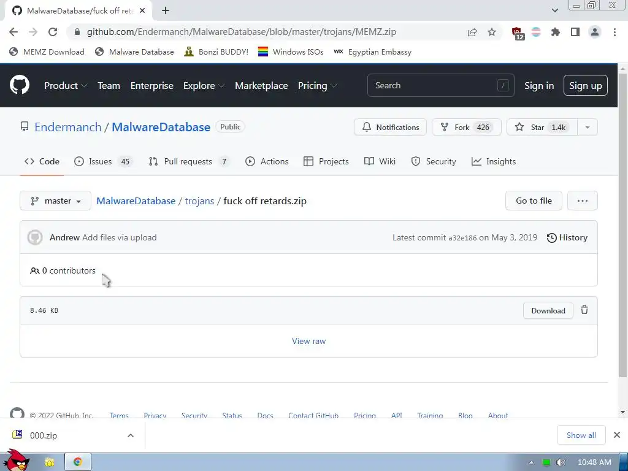Screen dimensions: 628x471
Task: Click the GitHub octocat logo in header
Action: [20, 85]
